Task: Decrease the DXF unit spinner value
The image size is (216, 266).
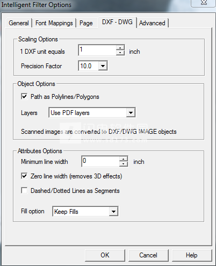Action: tap(120, 53)
